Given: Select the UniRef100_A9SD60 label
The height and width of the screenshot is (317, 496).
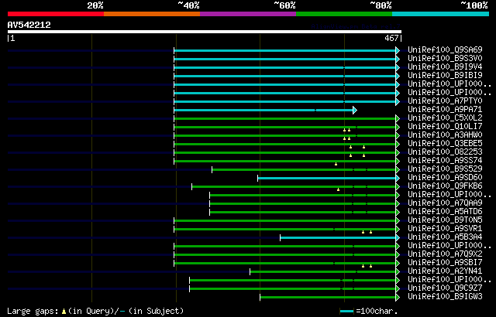Looking at the screenshot, I should point(445,178).
